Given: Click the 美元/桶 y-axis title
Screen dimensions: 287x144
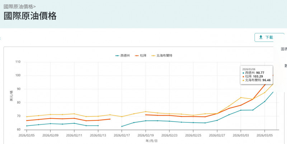Looking at the screenshot, I should [11, 96].
